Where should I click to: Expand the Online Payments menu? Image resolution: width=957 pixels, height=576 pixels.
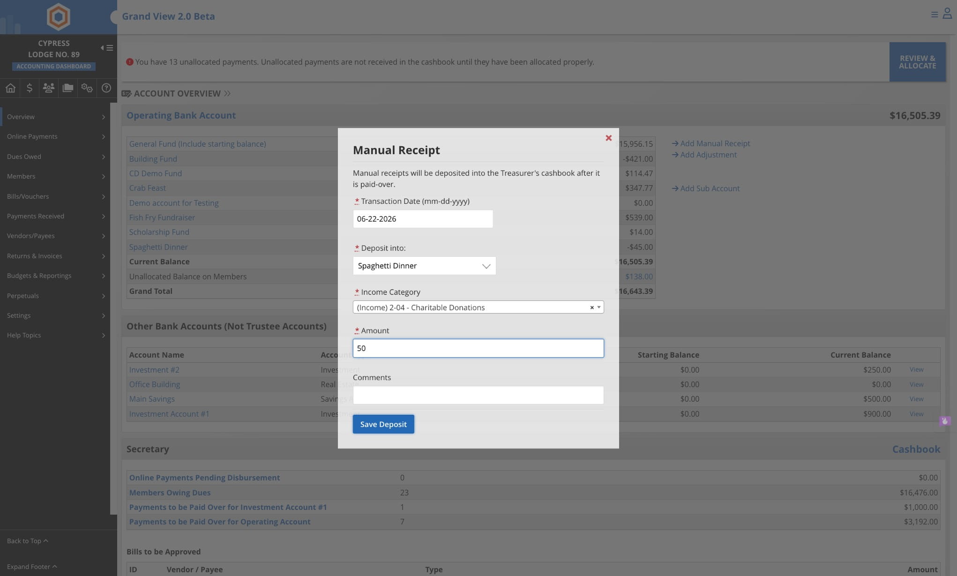[55, 136]
